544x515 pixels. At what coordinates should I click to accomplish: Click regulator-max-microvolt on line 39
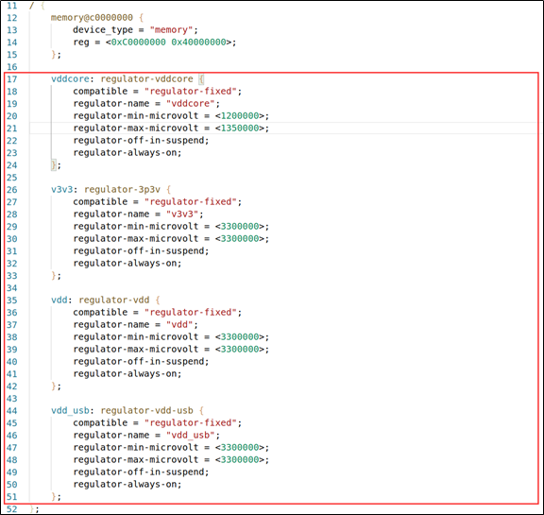click(136, 350)
